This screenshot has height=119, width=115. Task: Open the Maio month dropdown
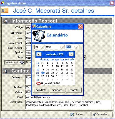pos(62,47)
